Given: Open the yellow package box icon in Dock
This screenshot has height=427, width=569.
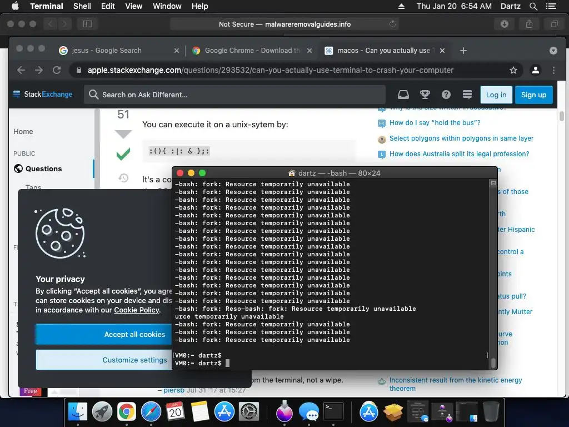Looking at the screenshot, I should 393,412.
